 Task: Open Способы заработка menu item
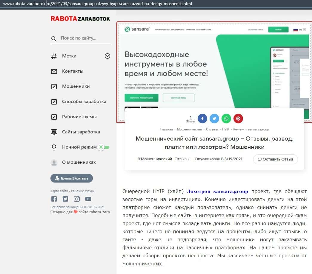pos(84,102)
